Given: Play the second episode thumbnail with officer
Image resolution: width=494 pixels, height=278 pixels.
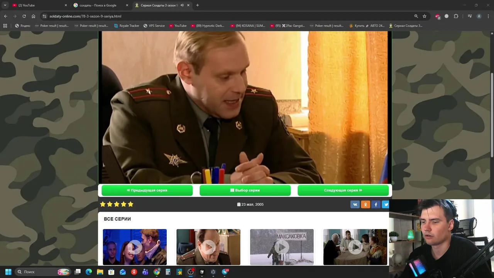Looking at the screenshot, I should [208, 247].
